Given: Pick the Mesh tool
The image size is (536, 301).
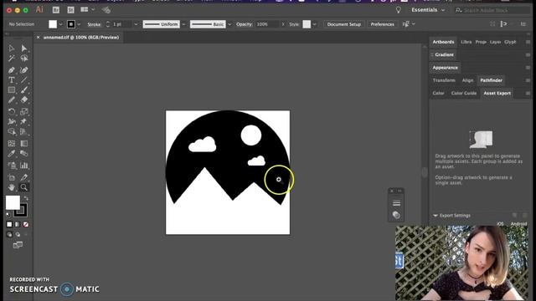Looking at the screenshot, I should tap(11, 143).
